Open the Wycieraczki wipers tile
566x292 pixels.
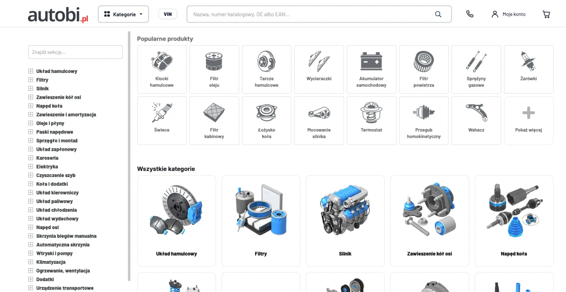pyautogui.click(x=319, y=69)
